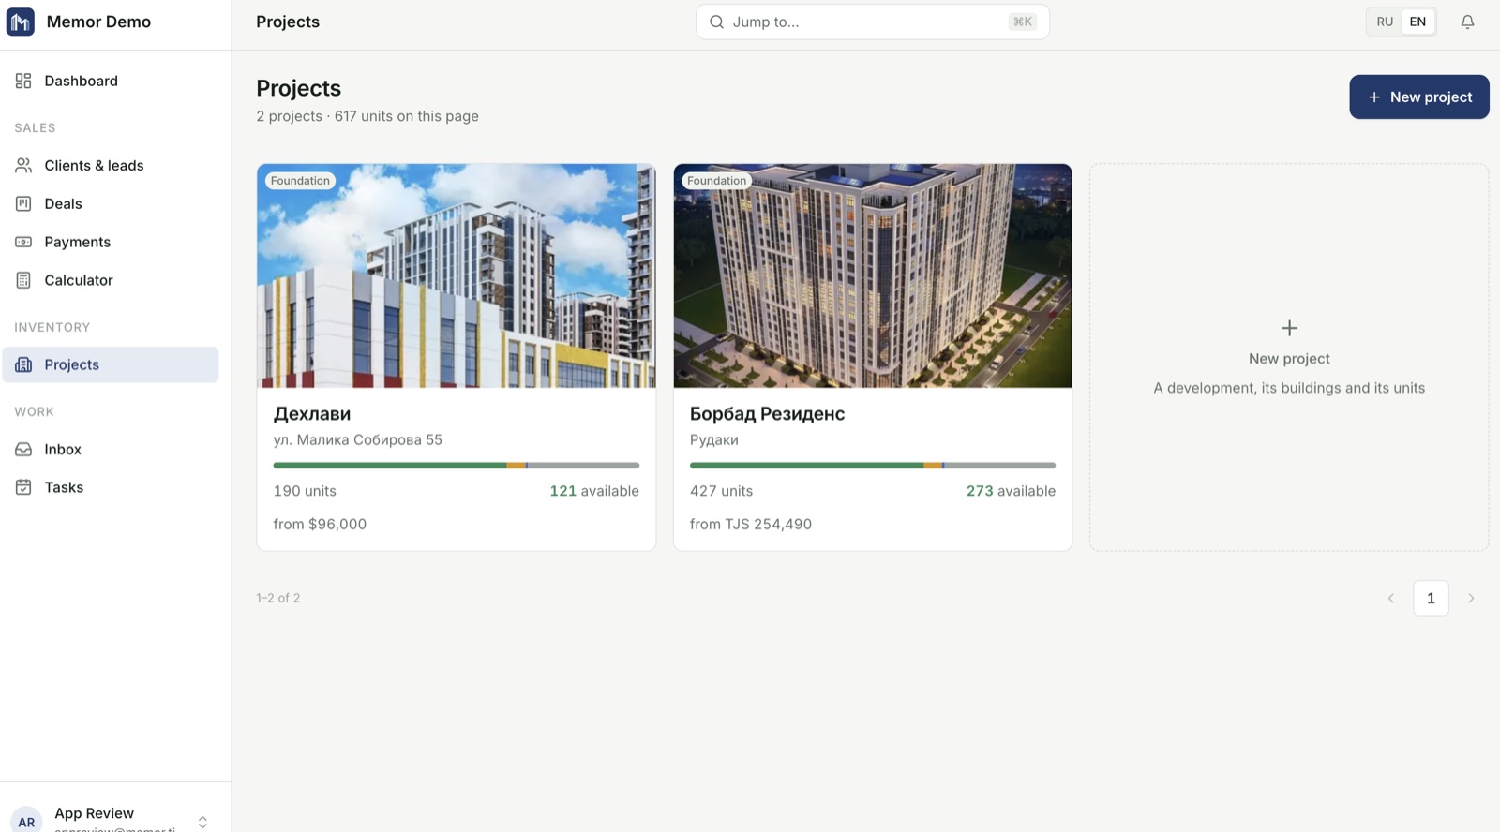Select the EN language option
Screen dimensions: 1500x832
(1417, 22)
